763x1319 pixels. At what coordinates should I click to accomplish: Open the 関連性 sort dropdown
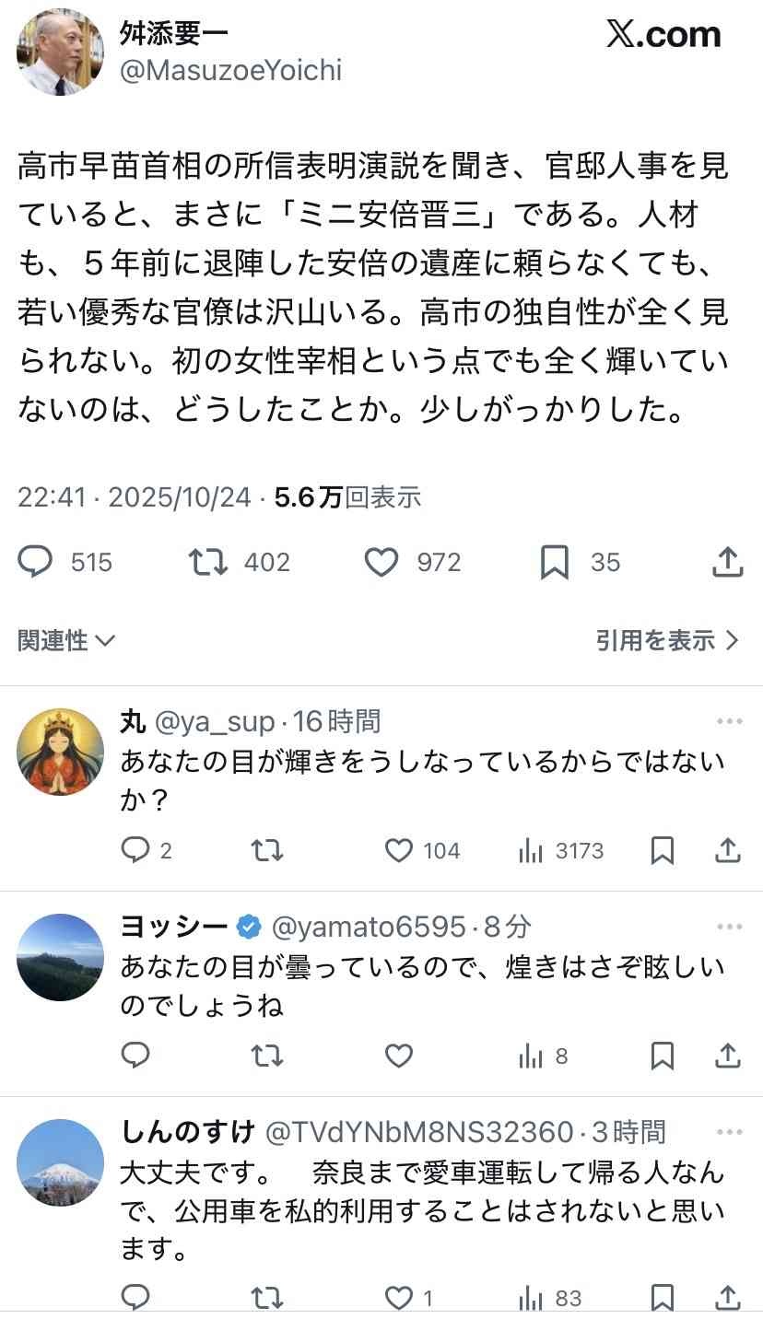pyautogui.click(x=66, y=640)
